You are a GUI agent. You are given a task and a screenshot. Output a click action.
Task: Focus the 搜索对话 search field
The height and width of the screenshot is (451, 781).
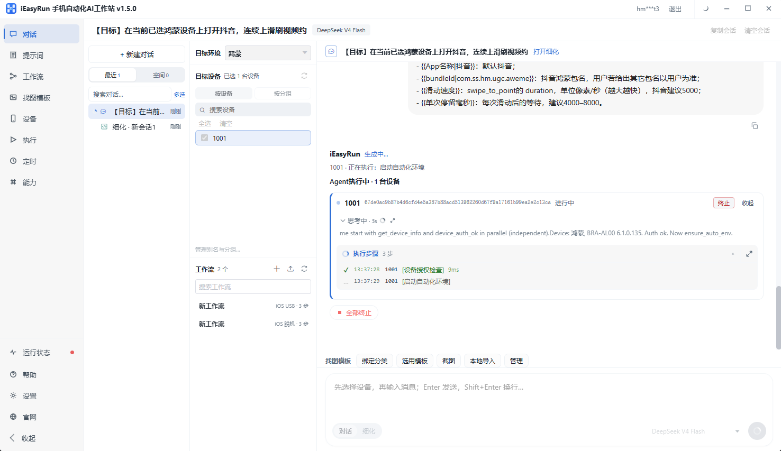[130, 95]
